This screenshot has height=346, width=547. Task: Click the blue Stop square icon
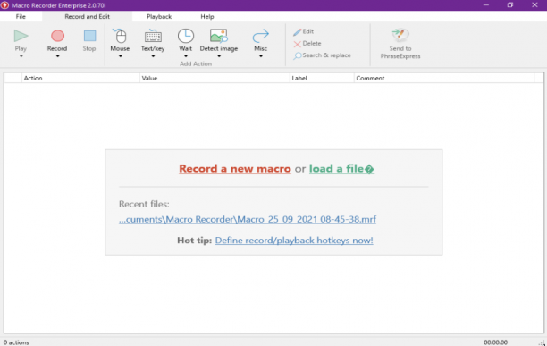click(89, 36)
